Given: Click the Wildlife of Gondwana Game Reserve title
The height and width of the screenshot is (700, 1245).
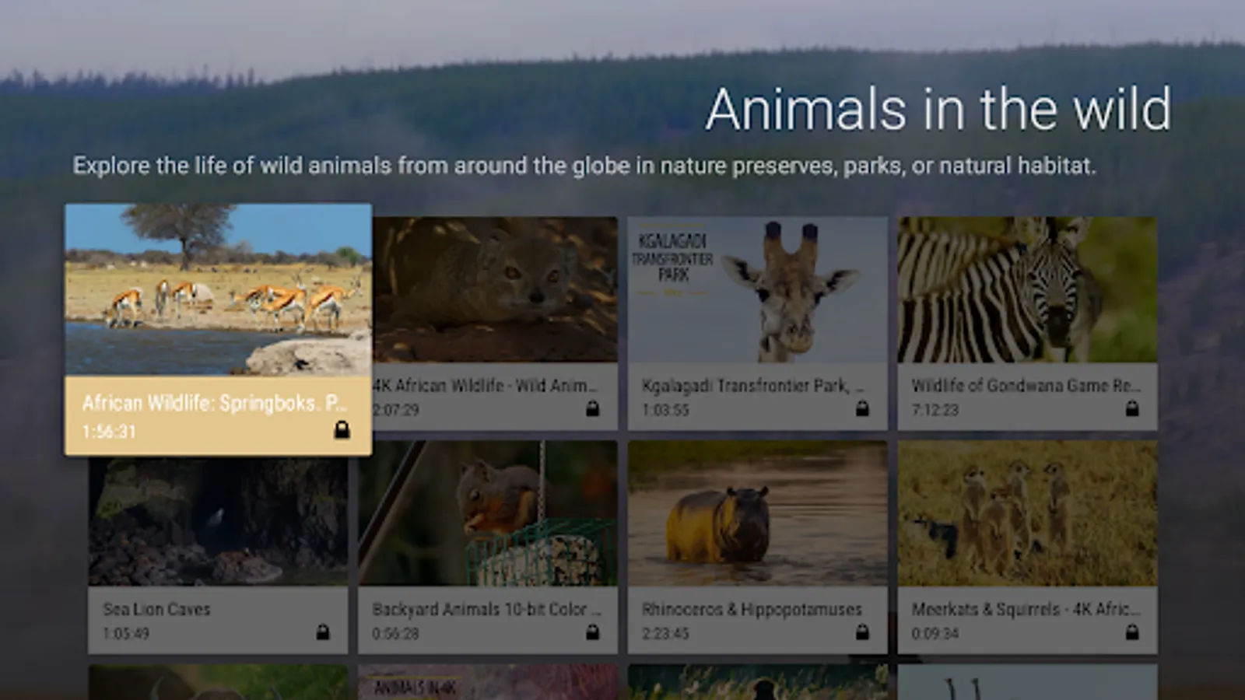Looking at the screenshot, I should pos(1026,386).
